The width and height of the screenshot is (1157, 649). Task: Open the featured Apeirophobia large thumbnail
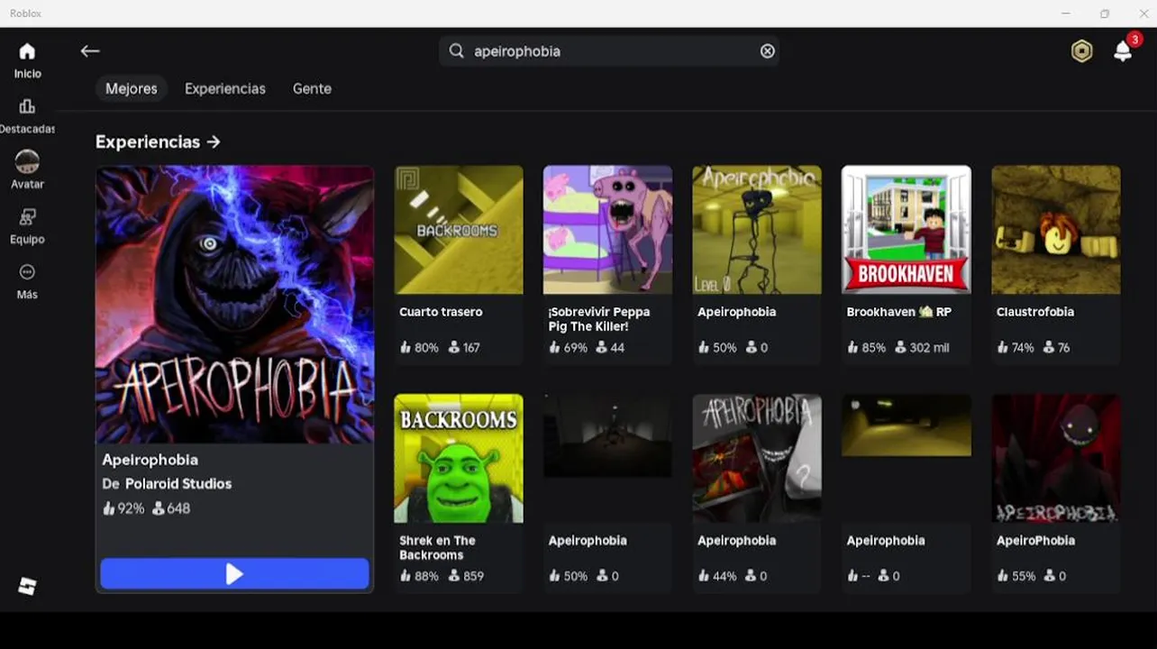(234, 305)
